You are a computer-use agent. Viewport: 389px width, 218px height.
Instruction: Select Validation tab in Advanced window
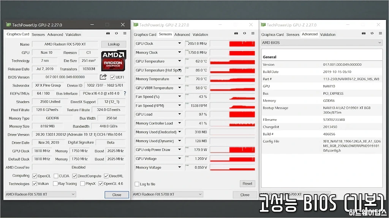point(328,35)
